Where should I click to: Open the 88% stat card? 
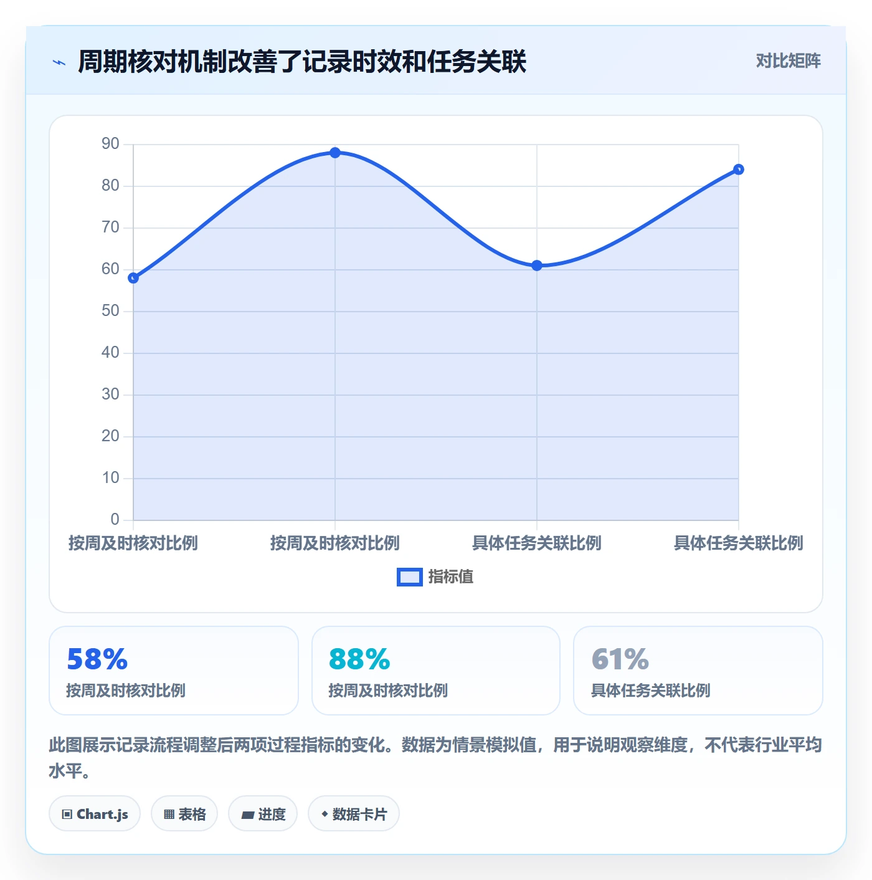[x=436, y=671]
